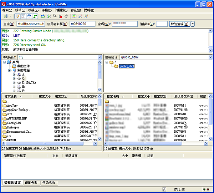Screen dimensions: 214x193
Task: Select public_html folder in remote tree
Action: coord(127,66)
